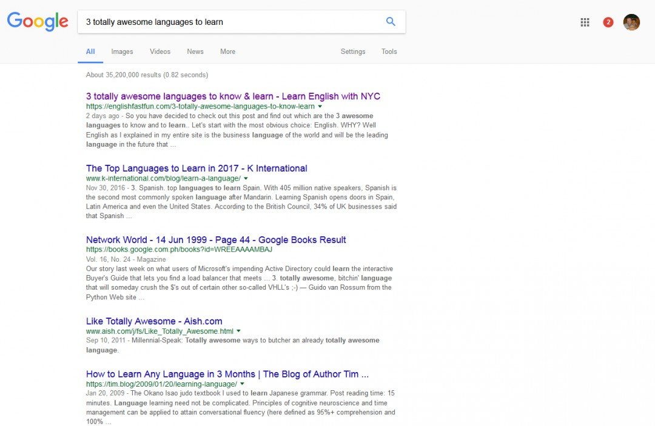Expand the dropdown arrow beside k-international.com URL
Image resolution: width=655 pixels, height=426 pixels.
point(246,179)
